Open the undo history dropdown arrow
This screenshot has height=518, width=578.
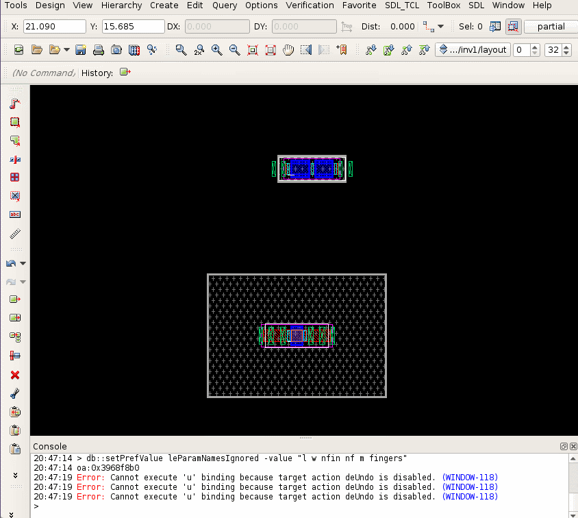[23, 263]
